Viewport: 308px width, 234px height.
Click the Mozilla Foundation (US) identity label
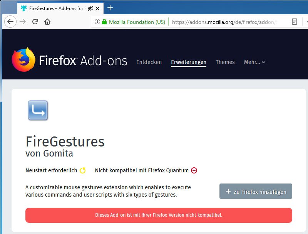137,22
